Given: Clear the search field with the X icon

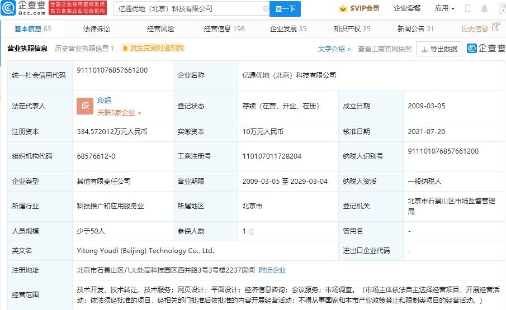Looking at the screenshot, I should tap(266, 9).
